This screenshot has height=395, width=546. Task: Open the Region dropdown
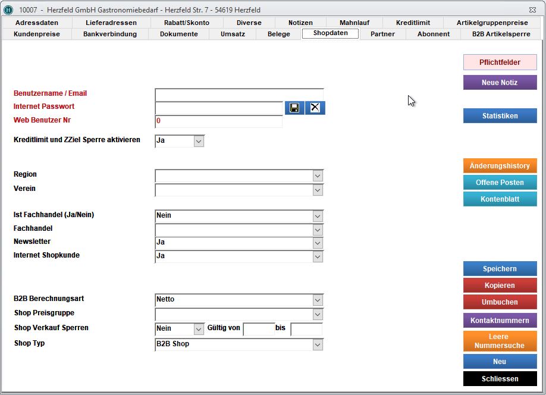tap(318, 176)
